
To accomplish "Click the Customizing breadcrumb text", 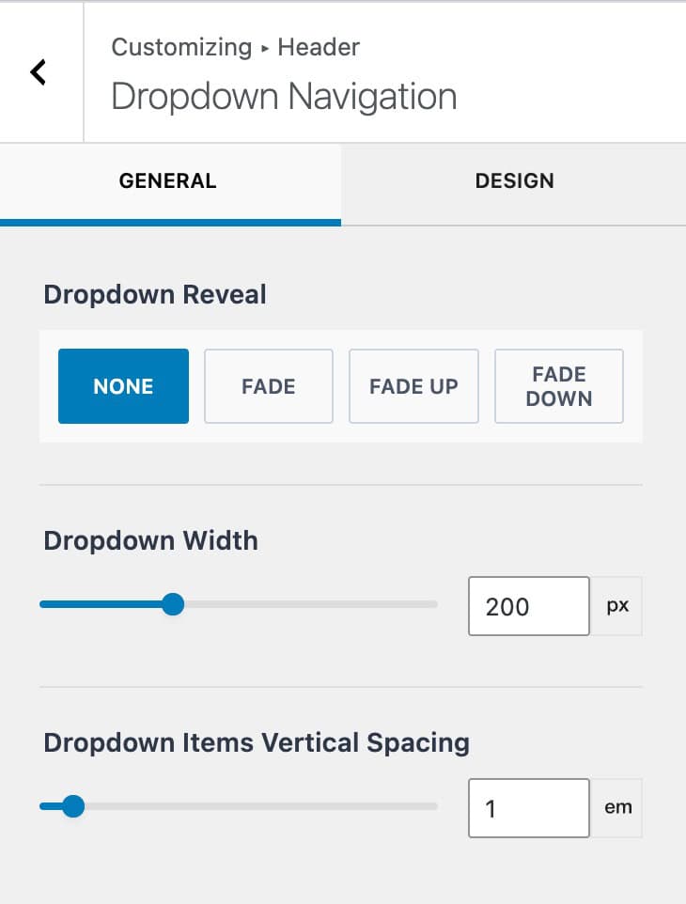I will pos(181,47).
